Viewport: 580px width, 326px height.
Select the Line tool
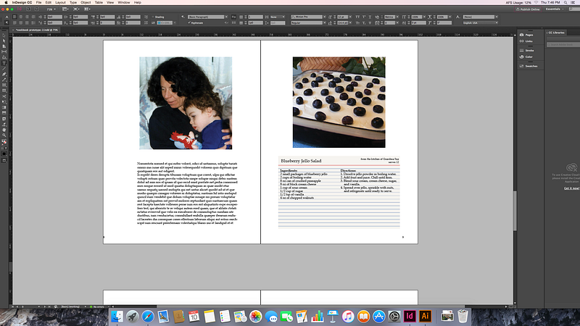pyautogui.click(x=4, y=69)
